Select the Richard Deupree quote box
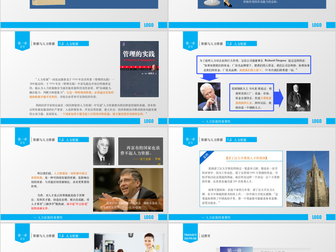 pyautogui.click(x=254, y=65)
